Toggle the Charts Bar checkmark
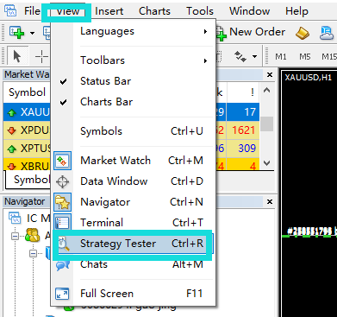The width and height of the screenshot is (337, 317). click(64, 102)
